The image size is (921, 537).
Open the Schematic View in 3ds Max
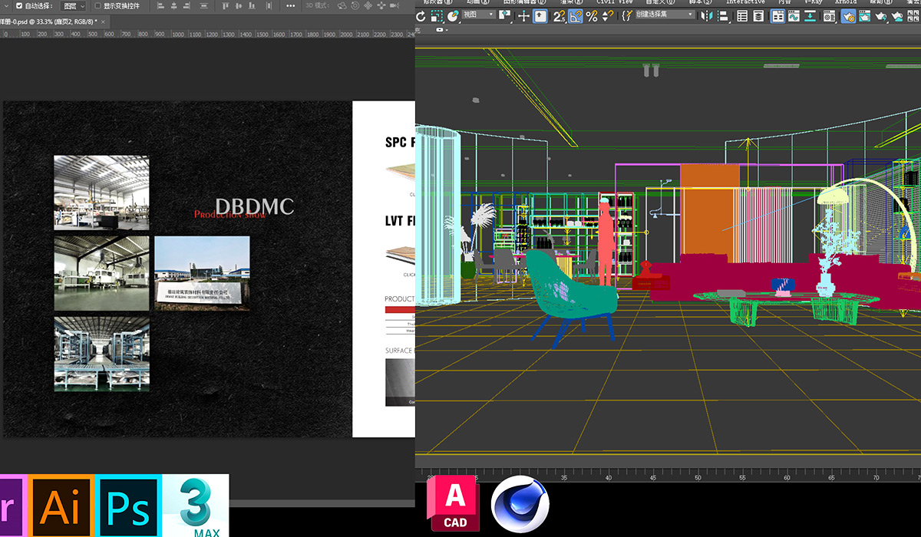(810, 16)
